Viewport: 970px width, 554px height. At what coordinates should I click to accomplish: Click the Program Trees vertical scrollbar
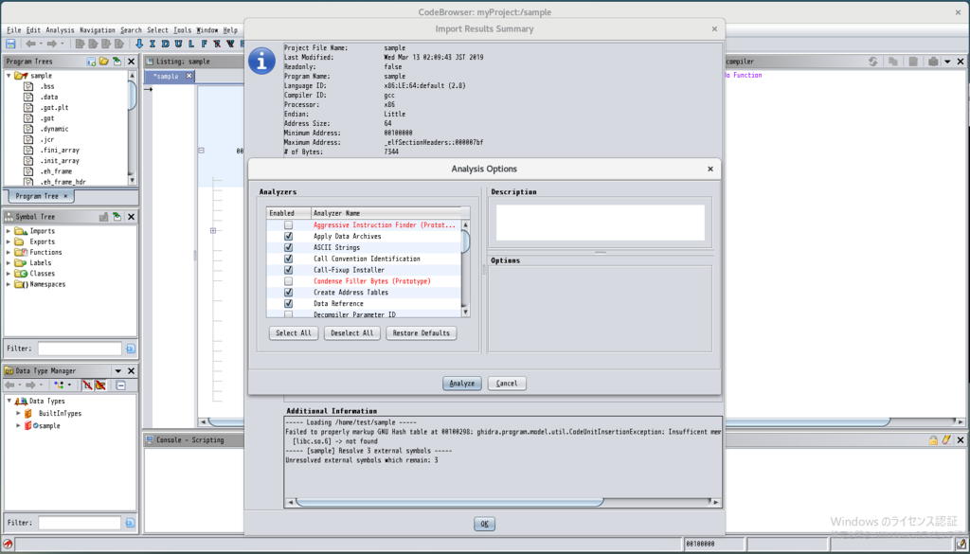click(132, 127)
